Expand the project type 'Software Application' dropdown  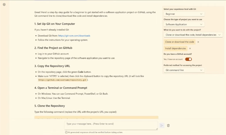184,24
